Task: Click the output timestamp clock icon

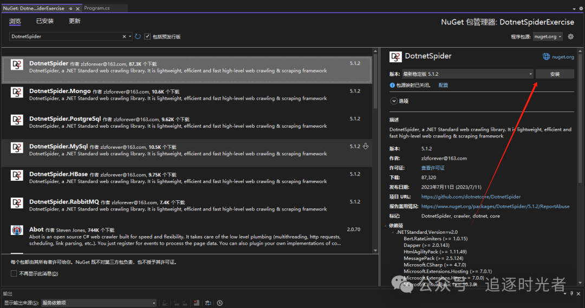Action: pos(220,303)
